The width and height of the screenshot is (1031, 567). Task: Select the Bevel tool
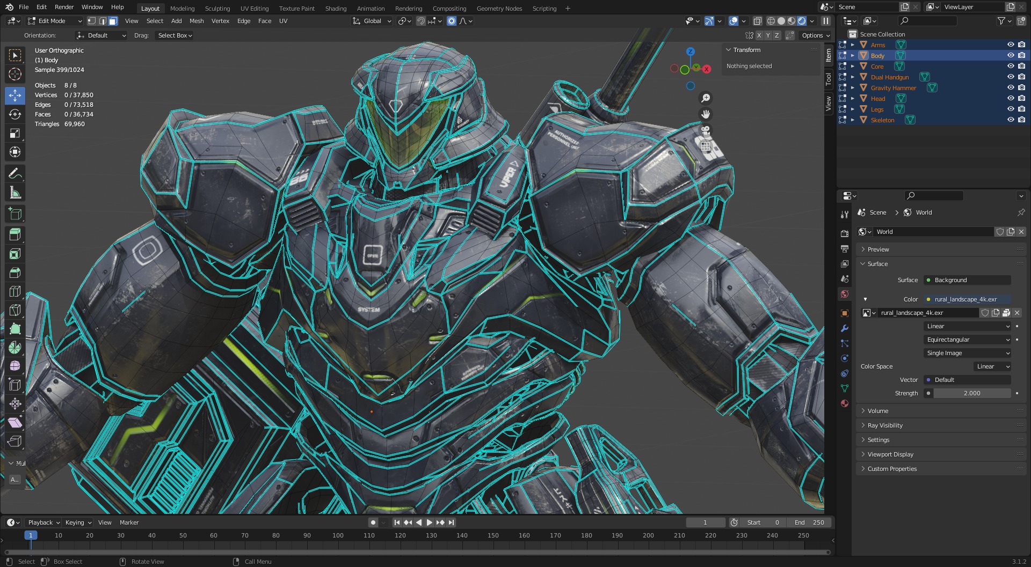[15, 273]
